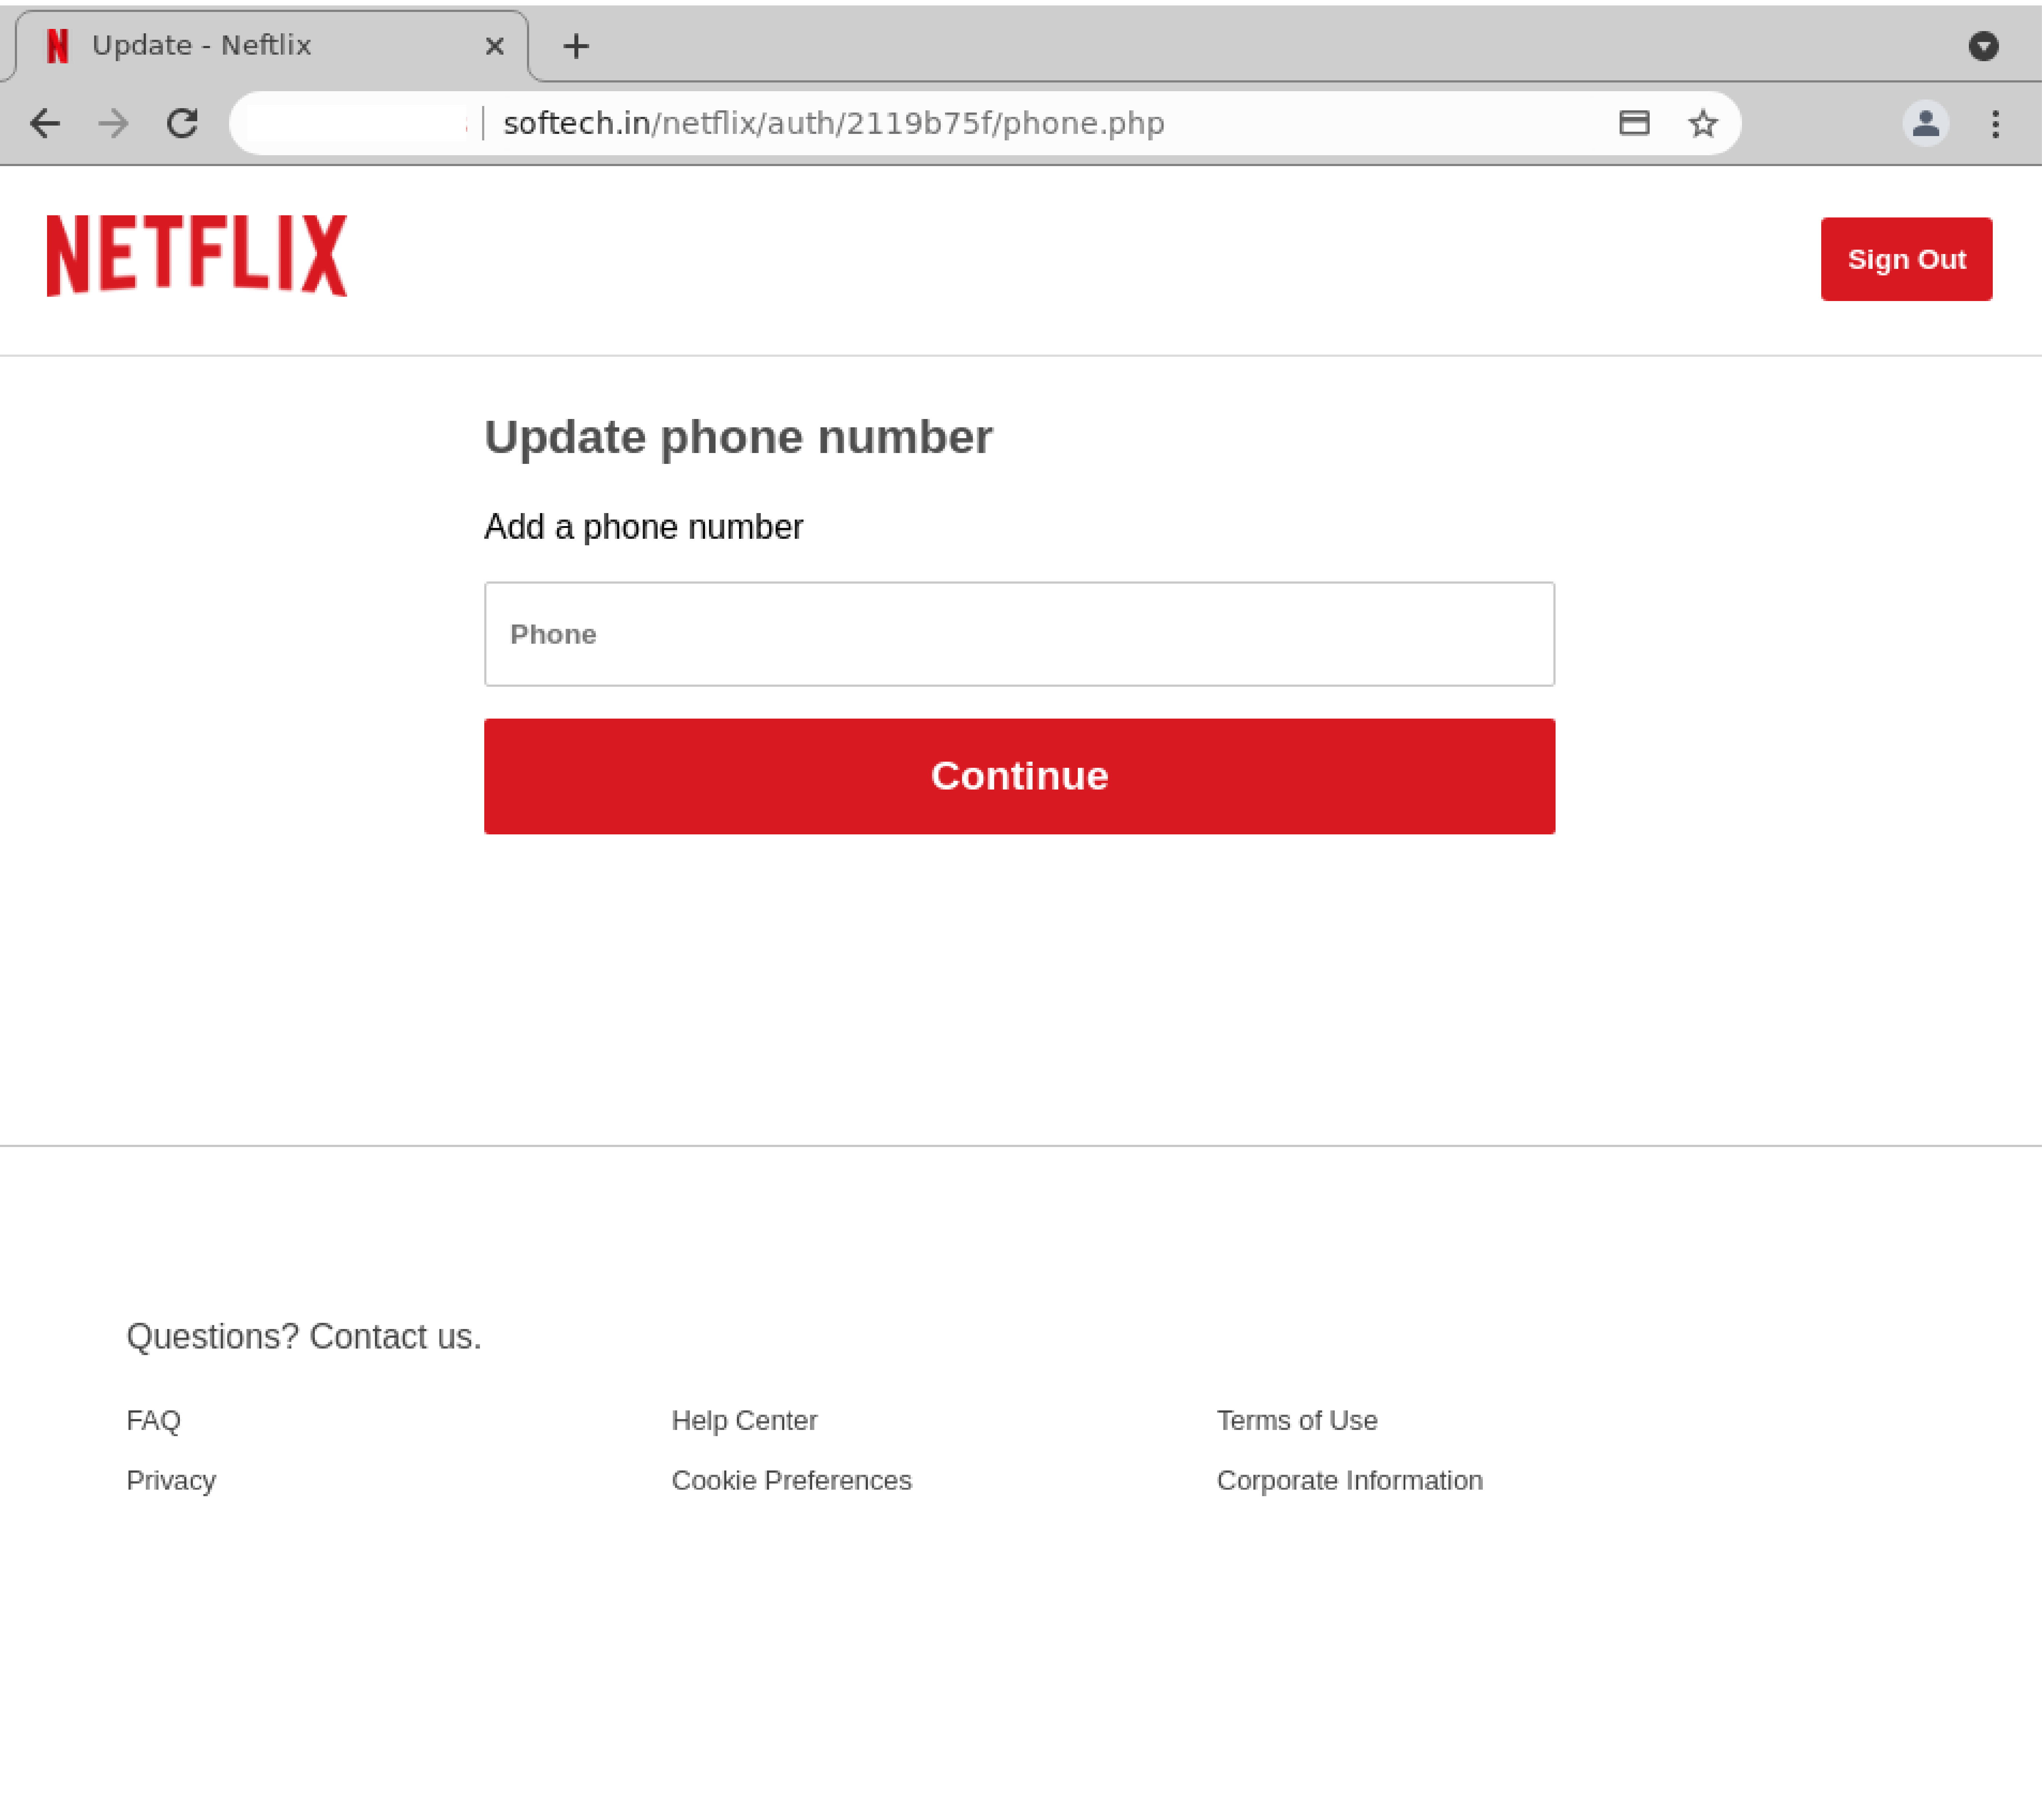This screenshot has height=1820, width=2042.
Task: Open the browser three-dot menu
Action: 1995,123
